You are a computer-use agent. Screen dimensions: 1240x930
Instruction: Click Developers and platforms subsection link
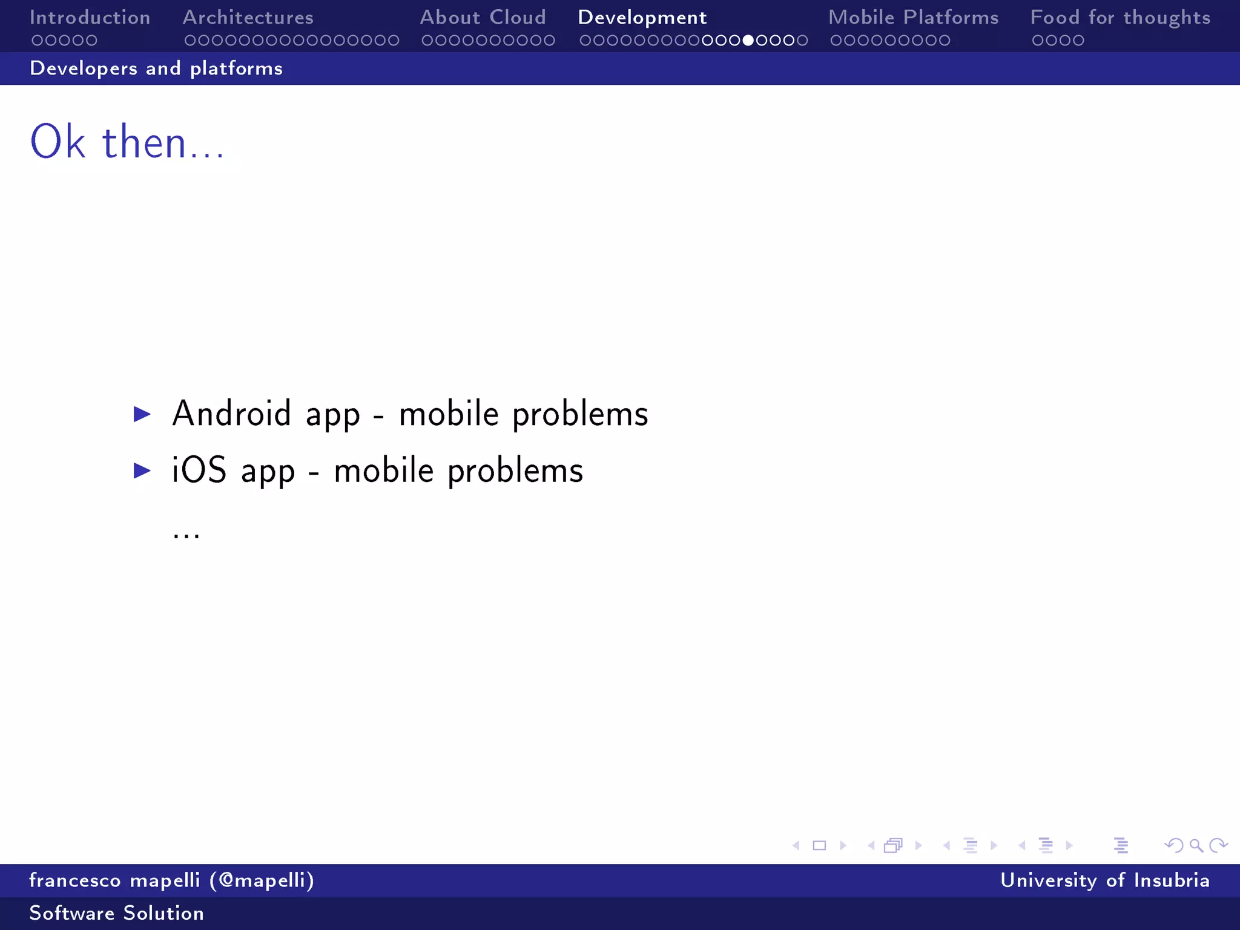pyautogui.click(x=156, y=68)
